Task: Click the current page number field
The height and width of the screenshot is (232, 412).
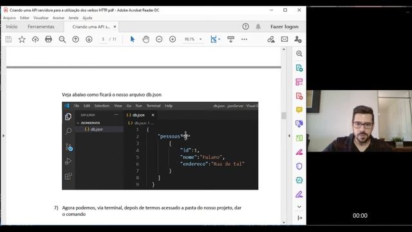Action: [x=103, y=39]
